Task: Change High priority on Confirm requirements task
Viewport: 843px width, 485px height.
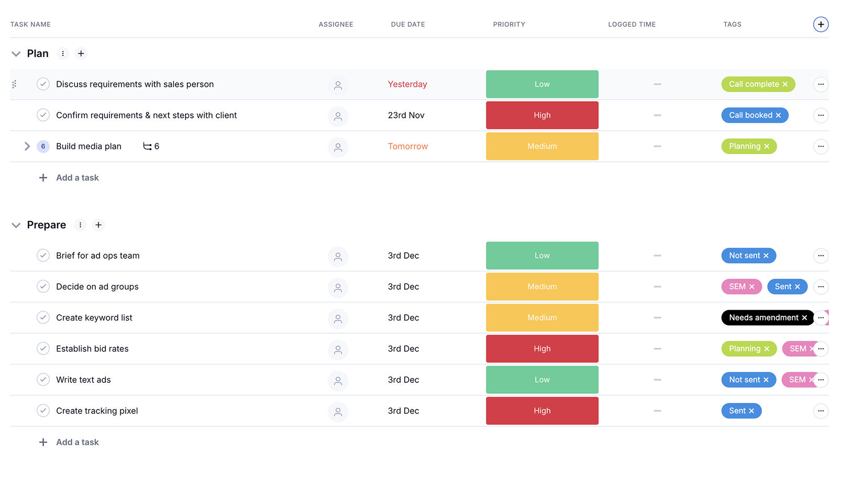Action: (542, 115)
